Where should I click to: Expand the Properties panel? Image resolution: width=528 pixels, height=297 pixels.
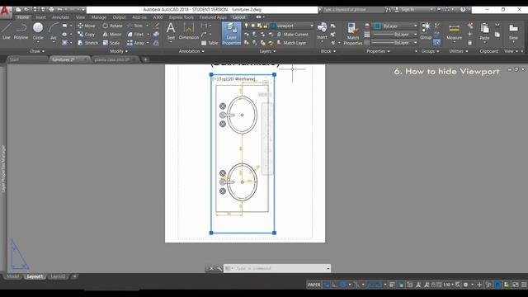(378, 51)
